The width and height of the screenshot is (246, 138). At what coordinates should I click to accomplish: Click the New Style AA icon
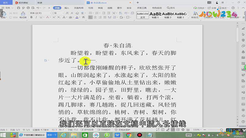pos(196,14)
